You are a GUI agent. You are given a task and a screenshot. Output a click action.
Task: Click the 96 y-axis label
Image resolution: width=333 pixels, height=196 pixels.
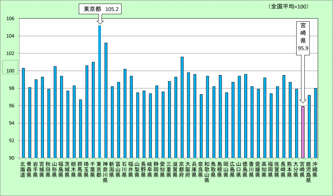(12, 106)
